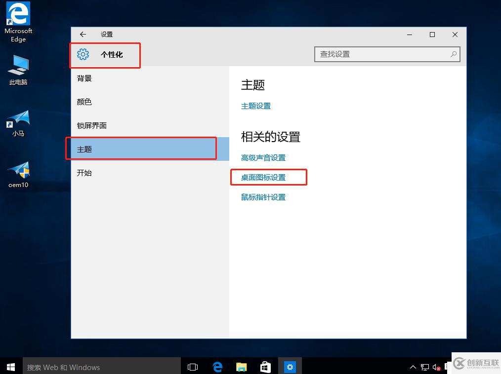
Task: Open 锁屏界面 settings page
Action: pos(92,126)
